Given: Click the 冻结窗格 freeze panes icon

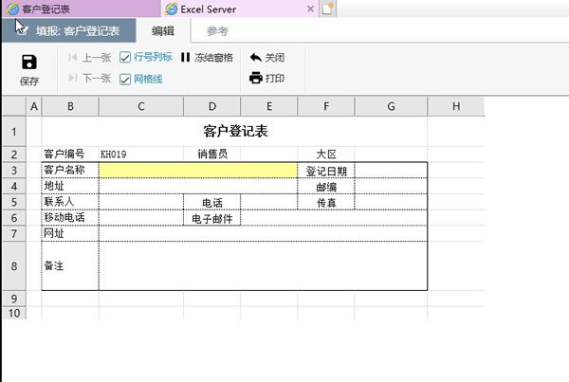Looking at the screenshot, I should 186,57.
